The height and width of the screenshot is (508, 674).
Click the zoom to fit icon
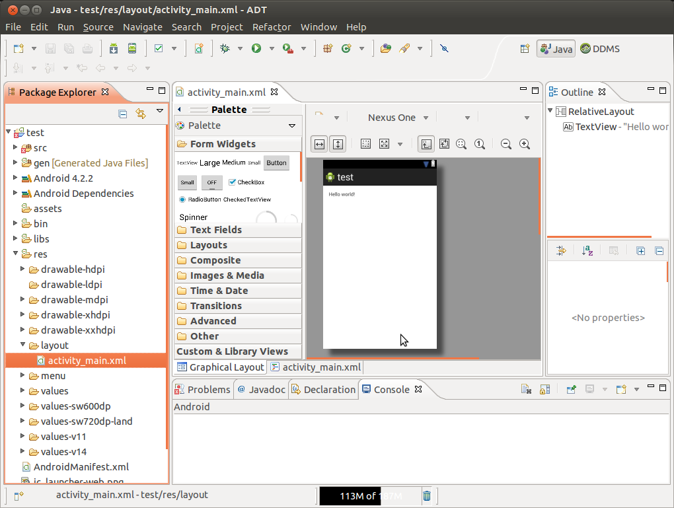coord(461,144)
